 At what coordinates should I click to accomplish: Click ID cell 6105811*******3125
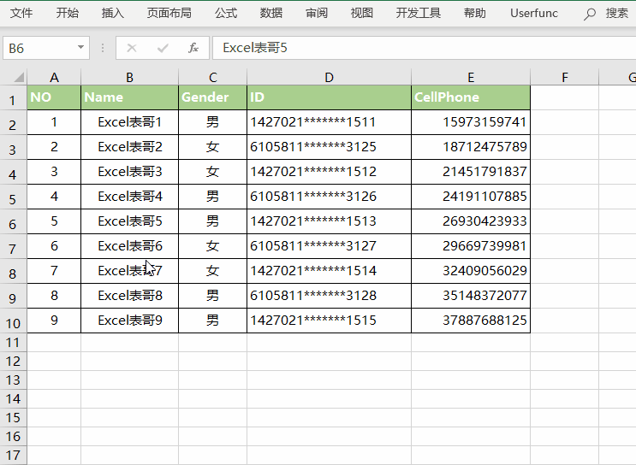point(329,147)
